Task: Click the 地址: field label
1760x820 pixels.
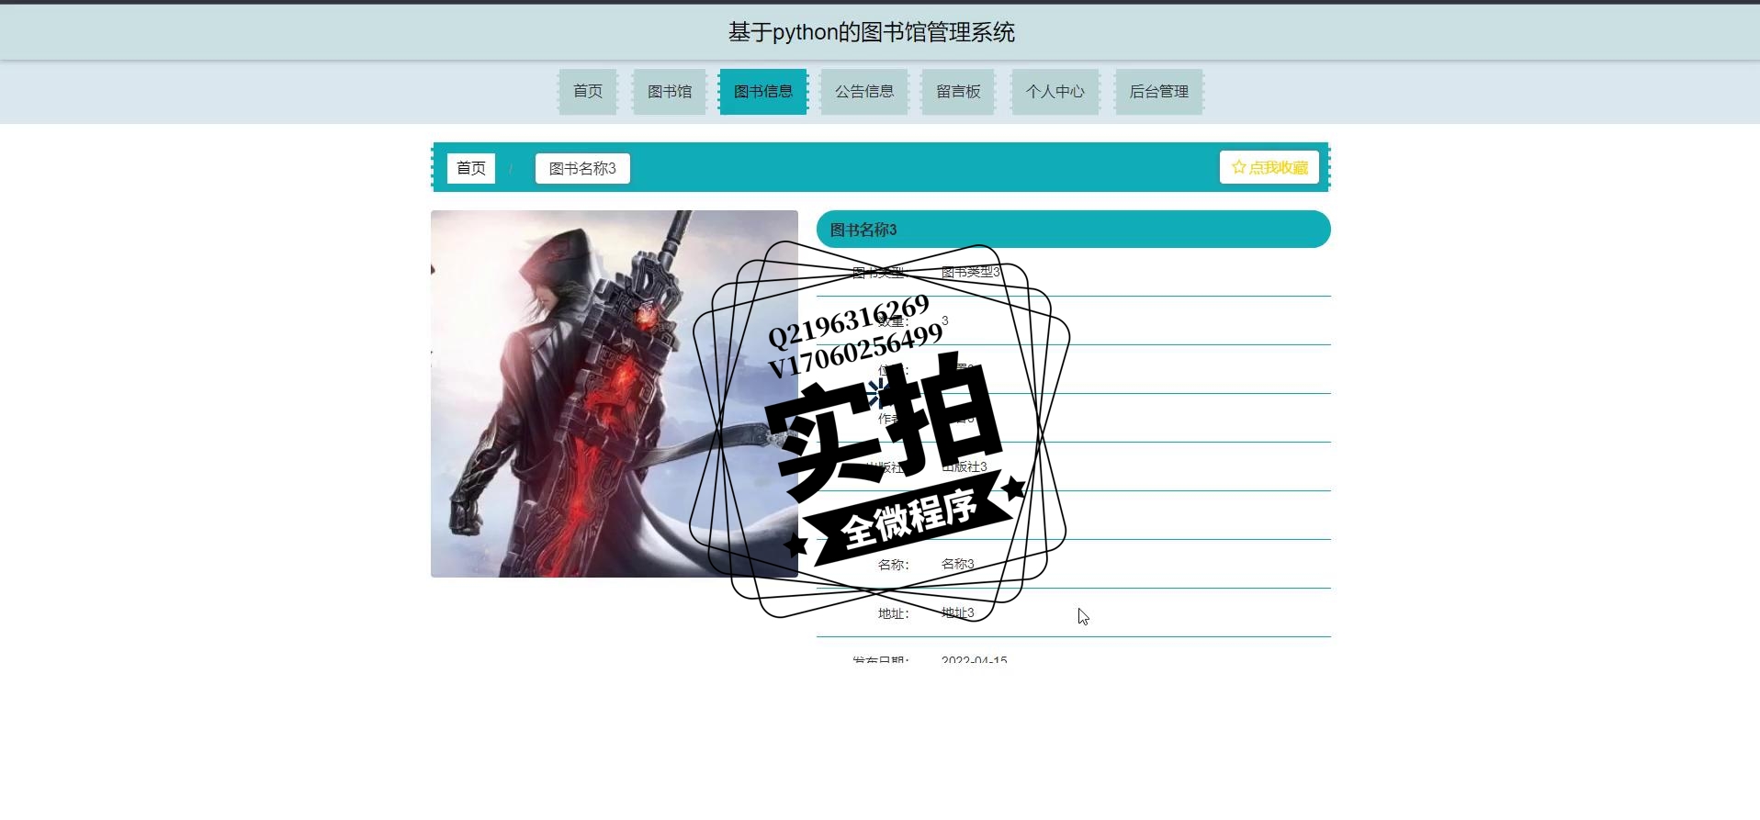Action: (x=894, y=613)
